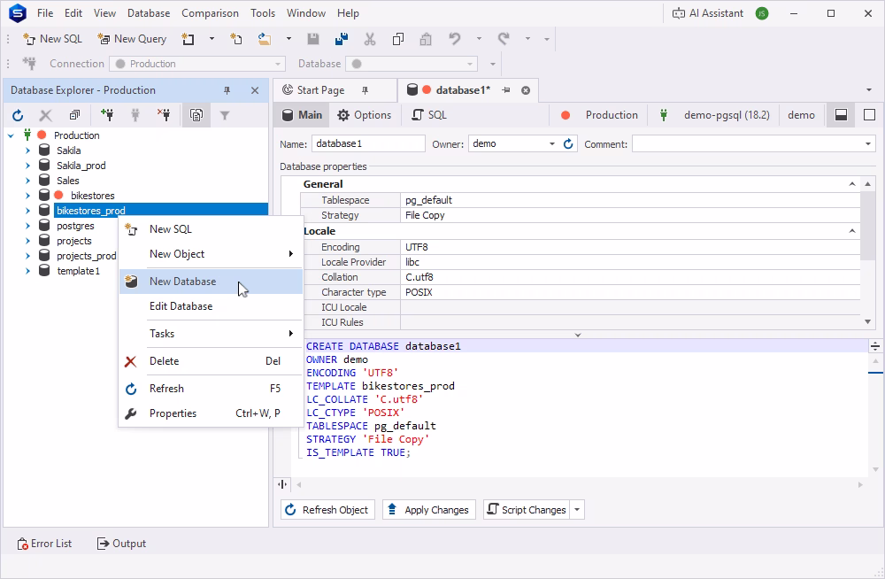Select the bikestores database in tree
Screen dimensions: 885x579
pos(93,196)
